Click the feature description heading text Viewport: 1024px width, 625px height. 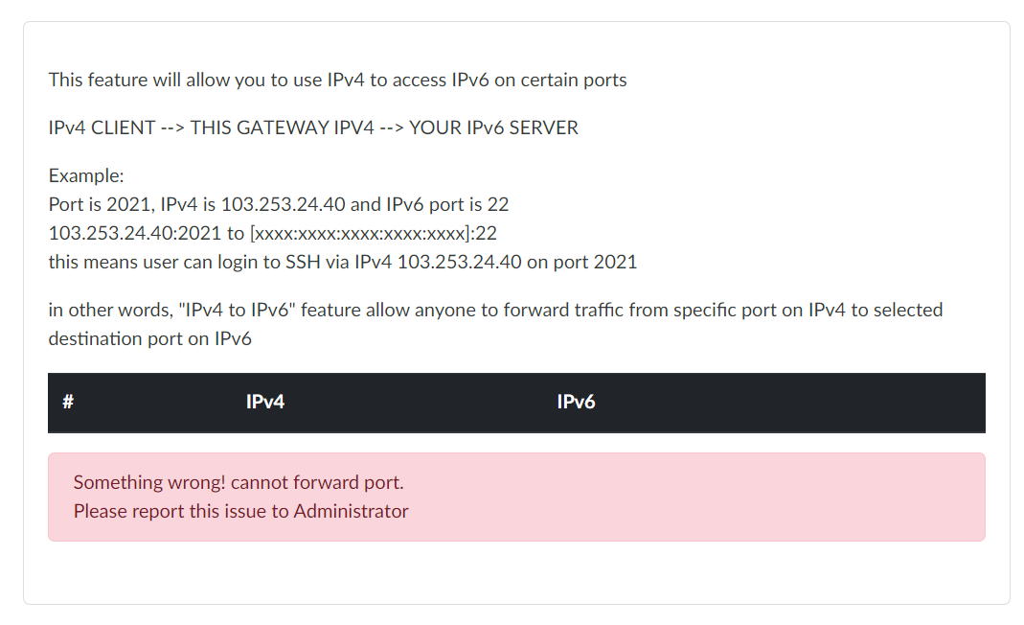337,80
